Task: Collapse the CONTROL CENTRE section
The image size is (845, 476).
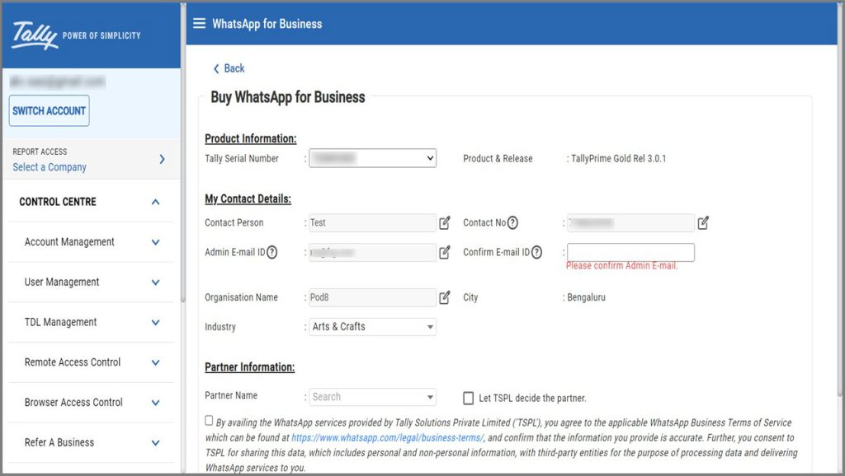Action: (155, 202)
